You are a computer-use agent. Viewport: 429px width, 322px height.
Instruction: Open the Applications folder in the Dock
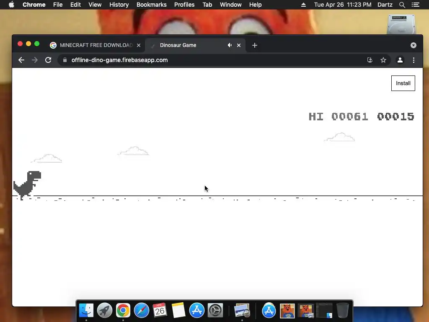(269, 311)
